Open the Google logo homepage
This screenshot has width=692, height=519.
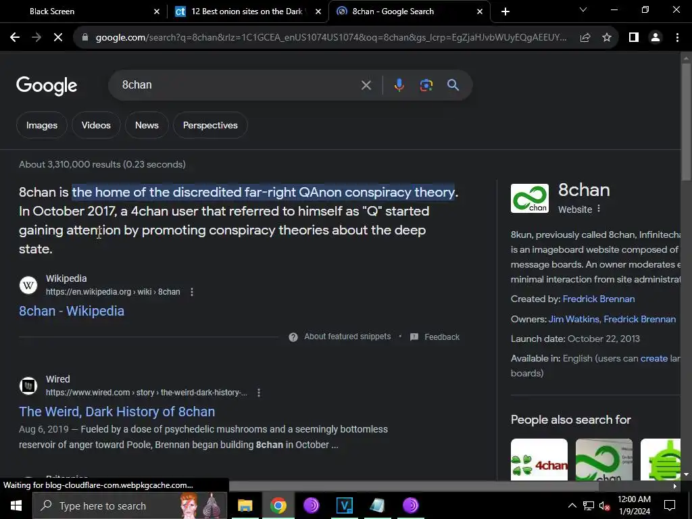click(x=47, y=86)
